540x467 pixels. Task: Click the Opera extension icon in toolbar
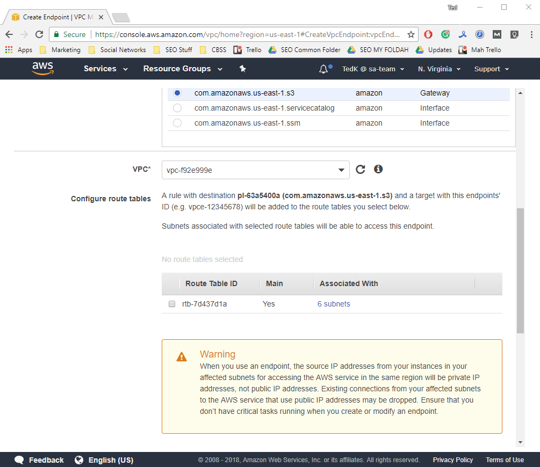(428, 34)
